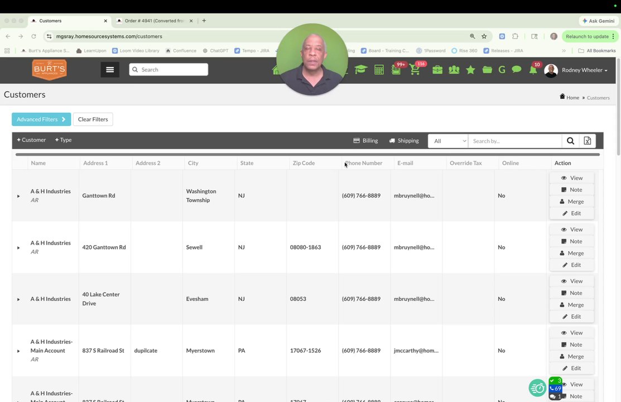Edit the 40 Lake Center Drive customer
The image size is (621, 402).
point(571,317)
